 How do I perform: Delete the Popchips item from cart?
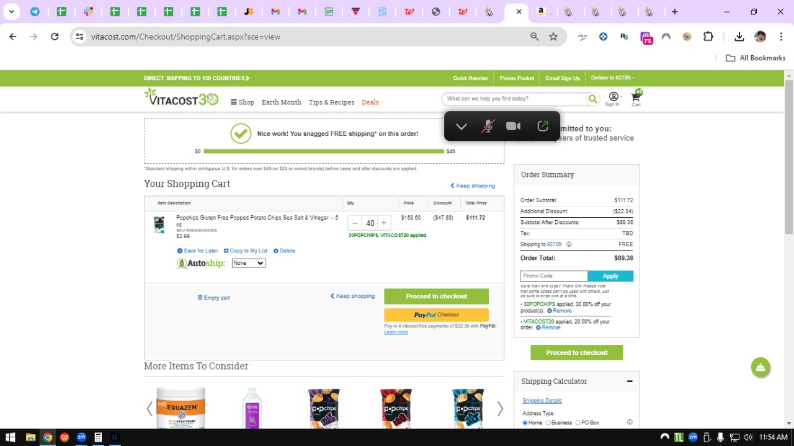tap(284, 251)
